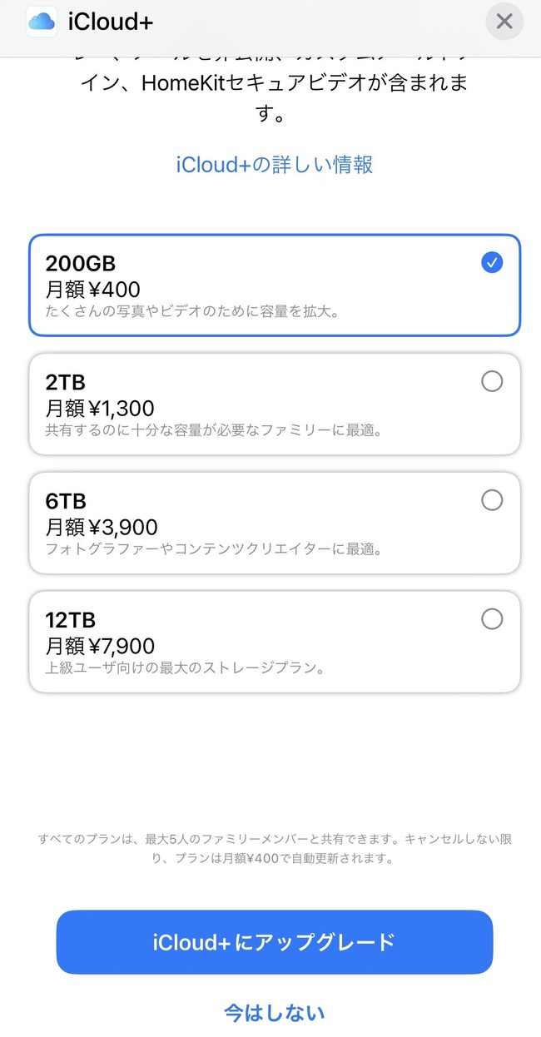Select the 2TB storage plan radio button
The image size is (541, 1037).
[492, 381]
